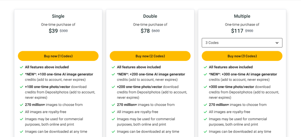
Task: Open the 3 Codes dropdown
Action: [242, 43]
